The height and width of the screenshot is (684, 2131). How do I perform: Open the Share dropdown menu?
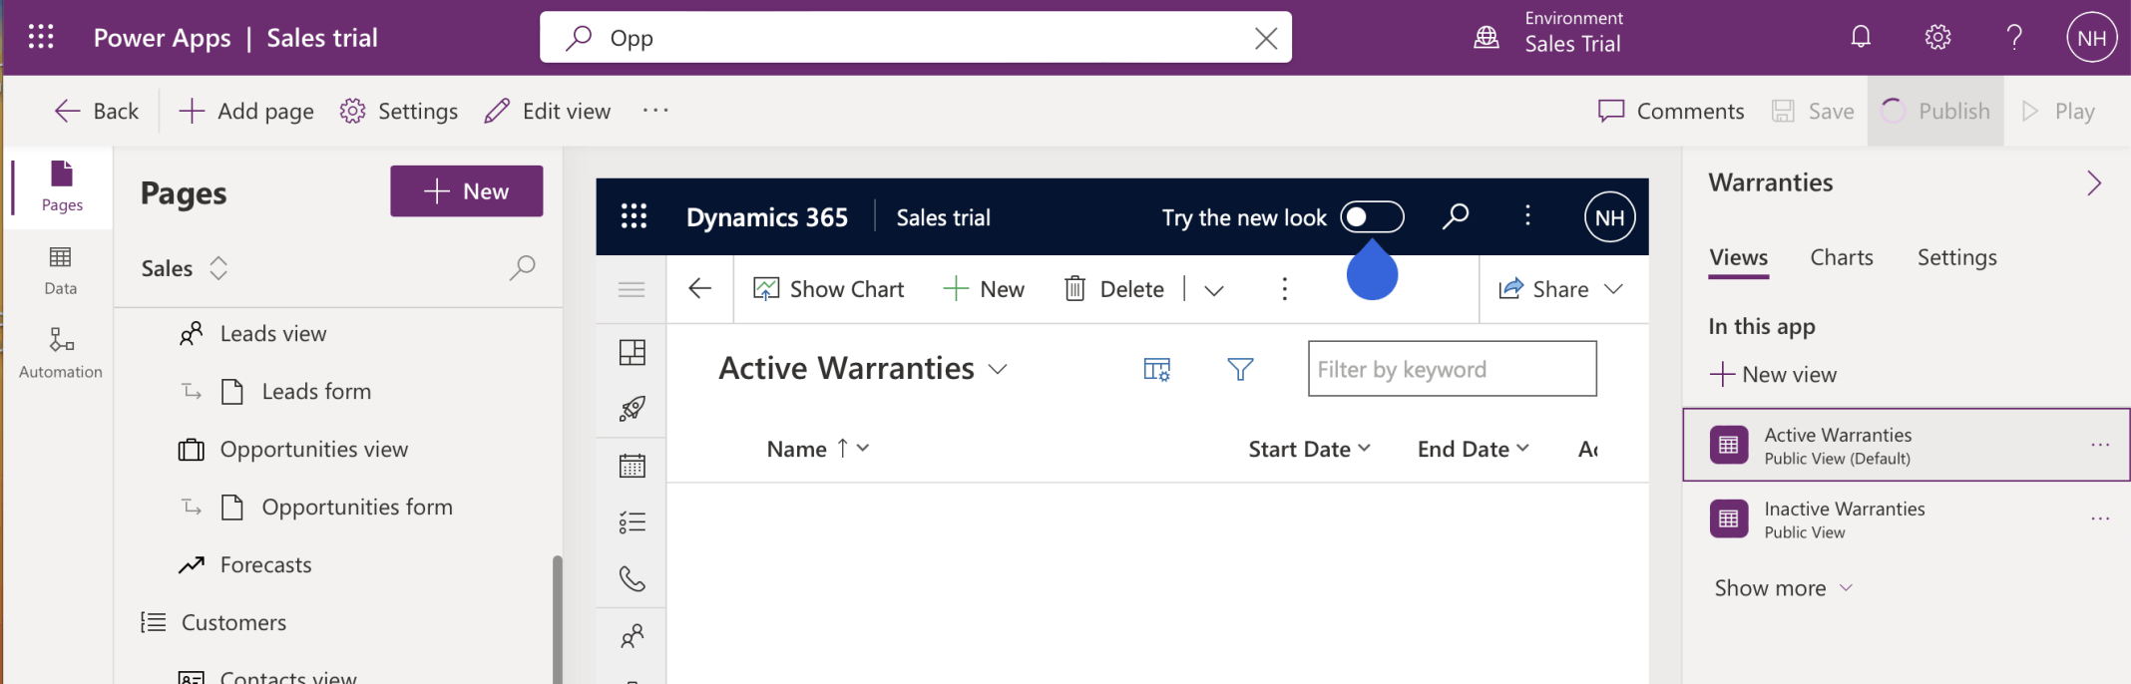(1613, 289)
